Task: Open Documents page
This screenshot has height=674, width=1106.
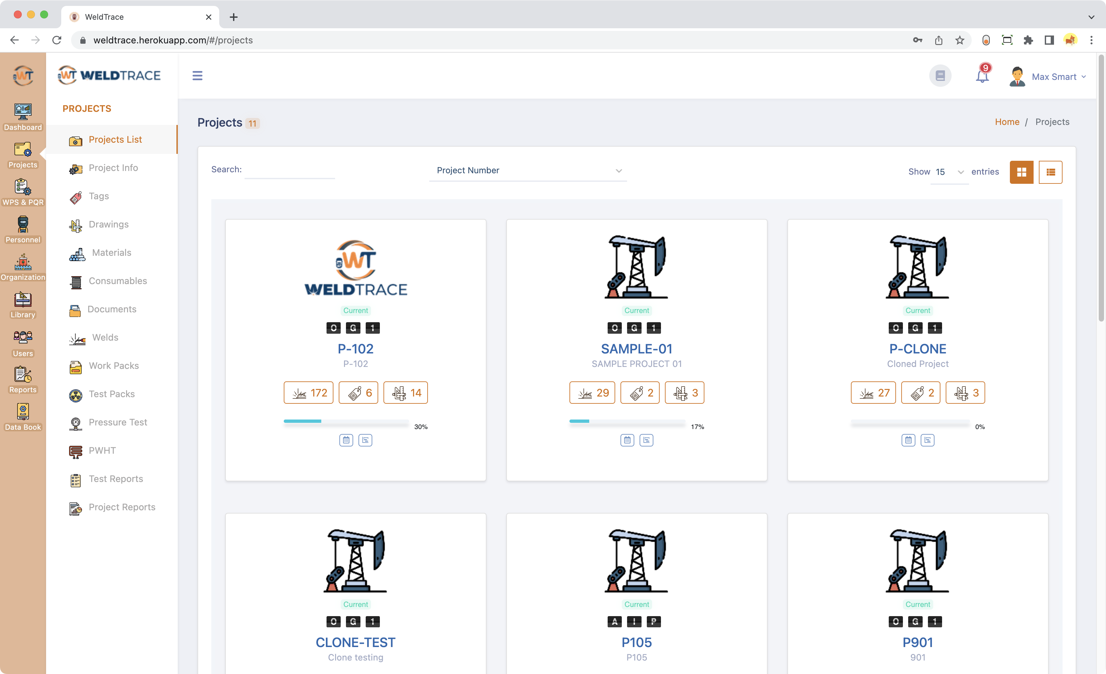Action: (x=112, y=309)
